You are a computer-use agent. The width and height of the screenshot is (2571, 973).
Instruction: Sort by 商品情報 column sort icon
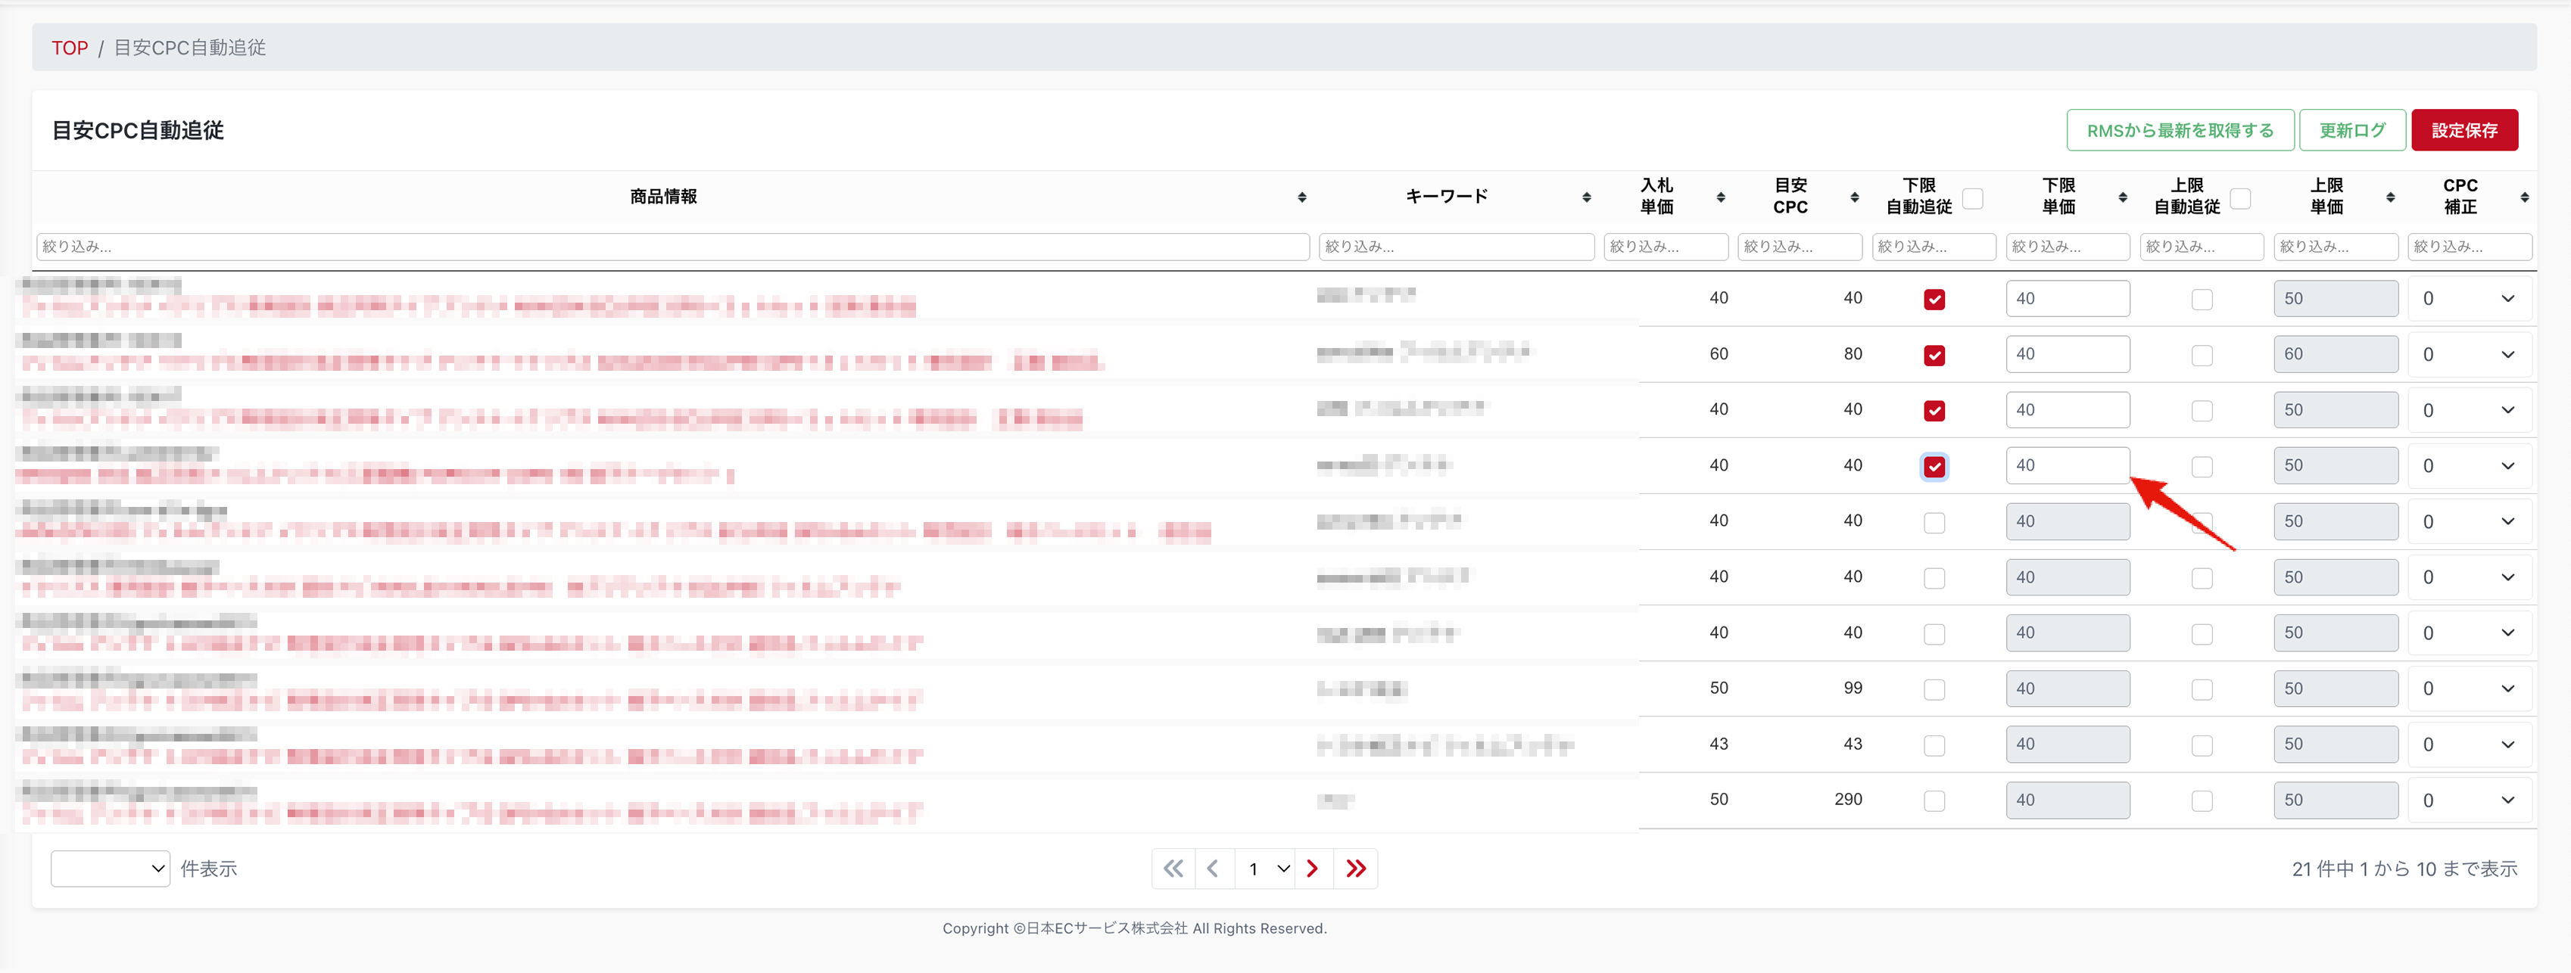(x=1301, y=197)
